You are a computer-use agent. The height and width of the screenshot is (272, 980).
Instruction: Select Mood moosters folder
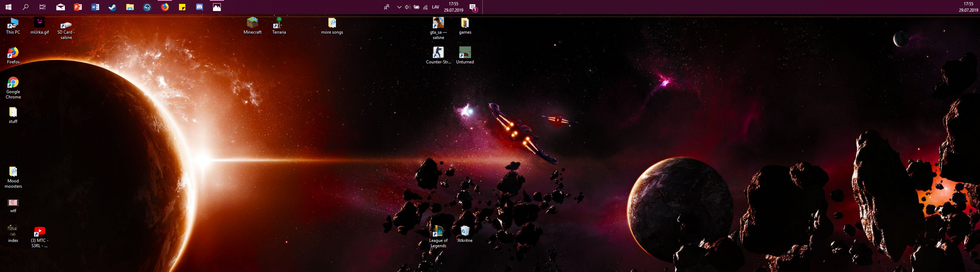click(x=13, y=177)
